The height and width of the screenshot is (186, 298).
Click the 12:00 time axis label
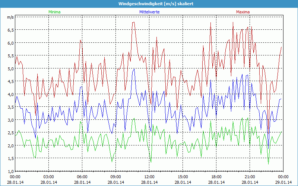coord(149,177)
